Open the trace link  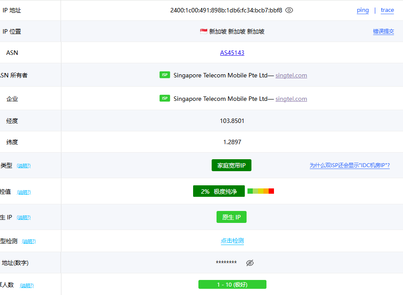tap(387, 10)
